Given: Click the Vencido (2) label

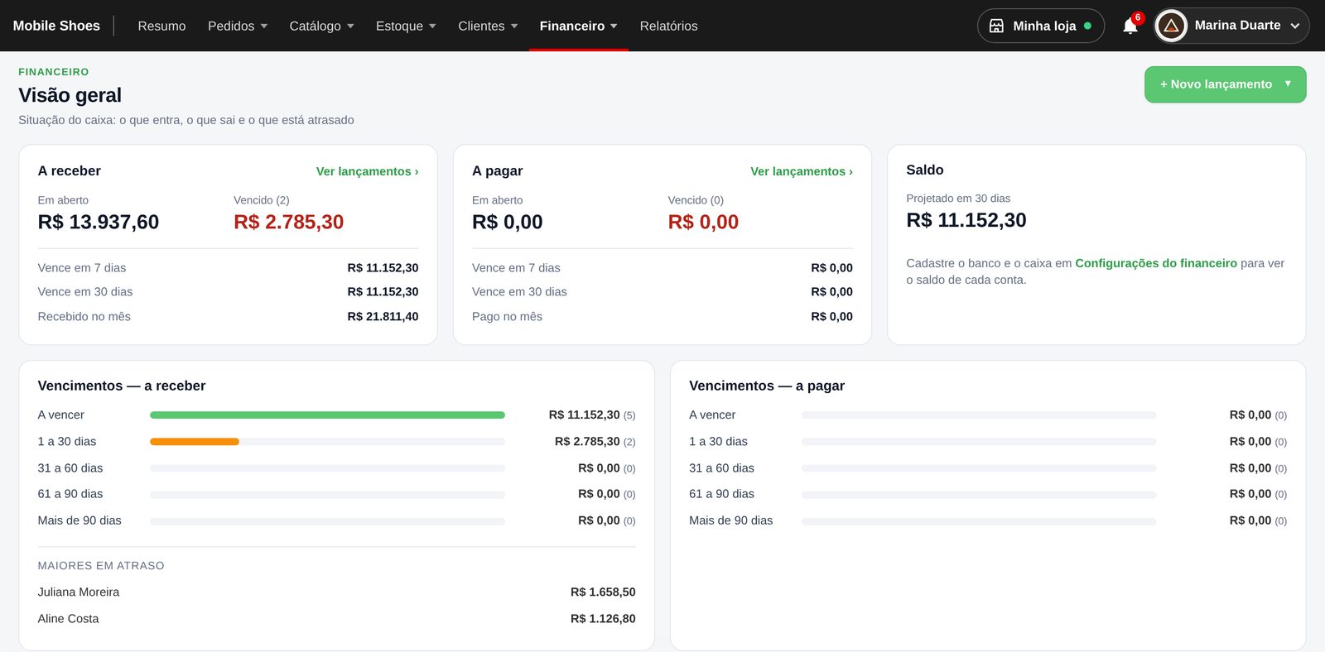Looking at the screenshot, I should [262, 200].
